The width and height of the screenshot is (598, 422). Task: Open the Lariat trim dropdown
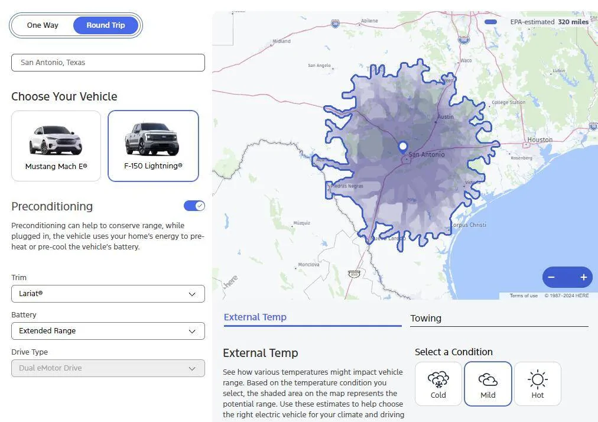pyautogui.click(x=108, y=294)
